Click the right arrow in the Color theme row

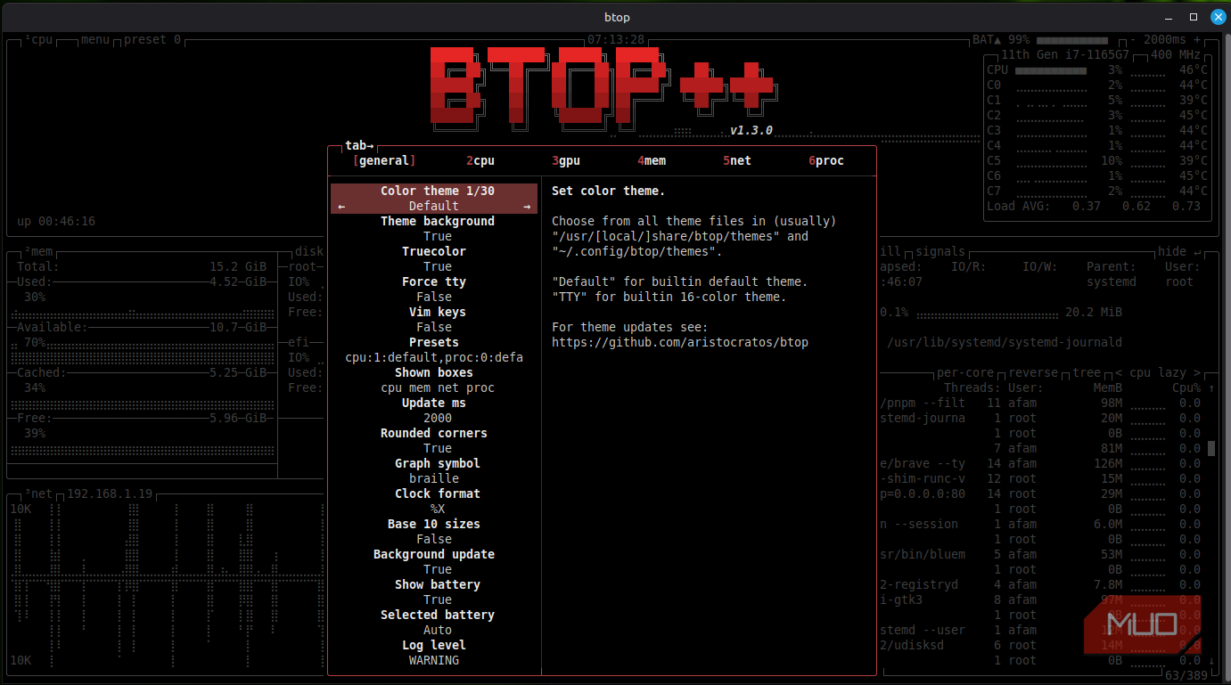tap(527, 207)
